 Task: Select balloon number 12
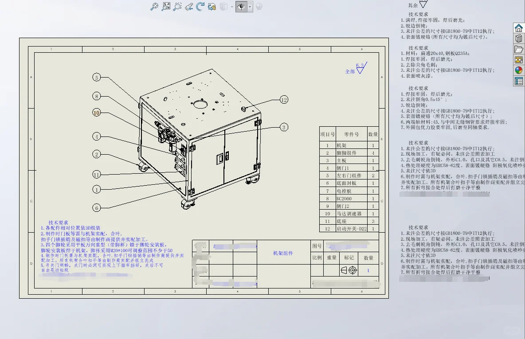coord(284,100)
